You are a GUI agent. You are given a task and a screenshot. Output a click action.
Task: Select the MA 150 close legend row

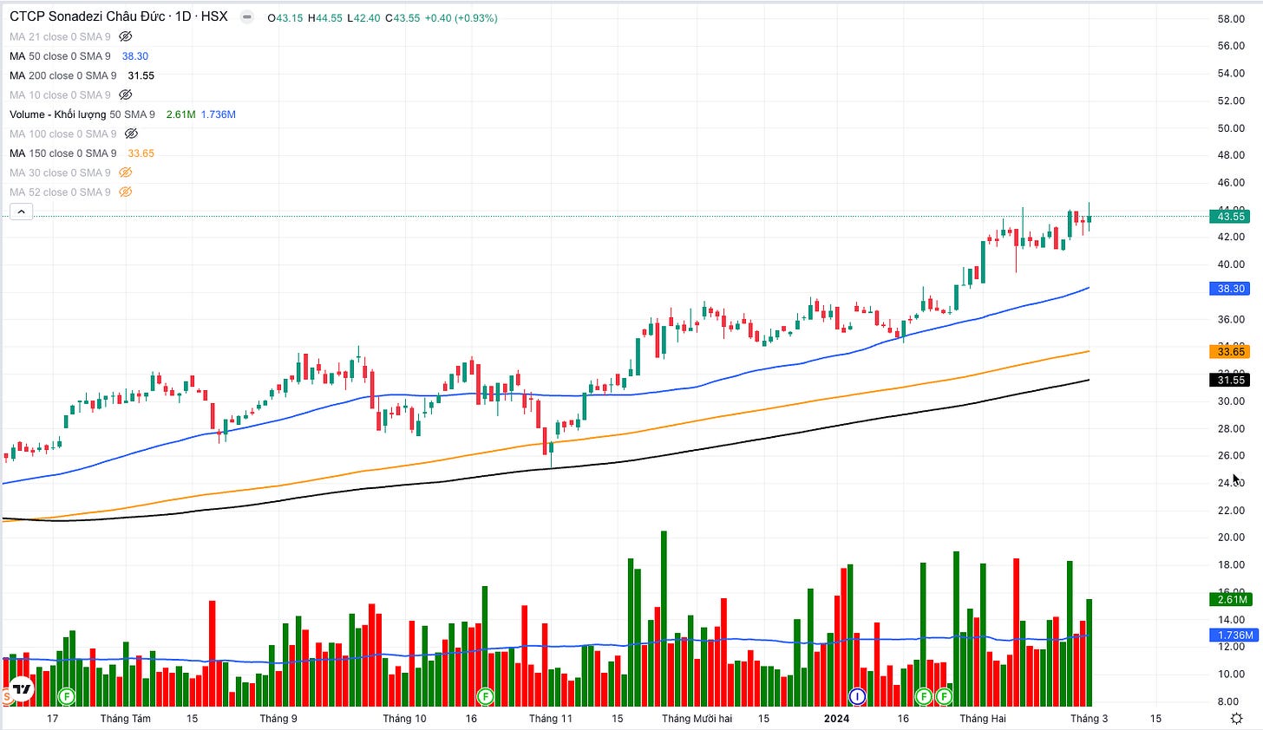click(x=82, y=153)
